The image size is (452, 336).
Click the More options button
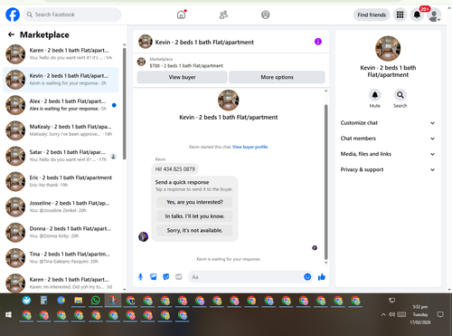(x=277, y=77)
